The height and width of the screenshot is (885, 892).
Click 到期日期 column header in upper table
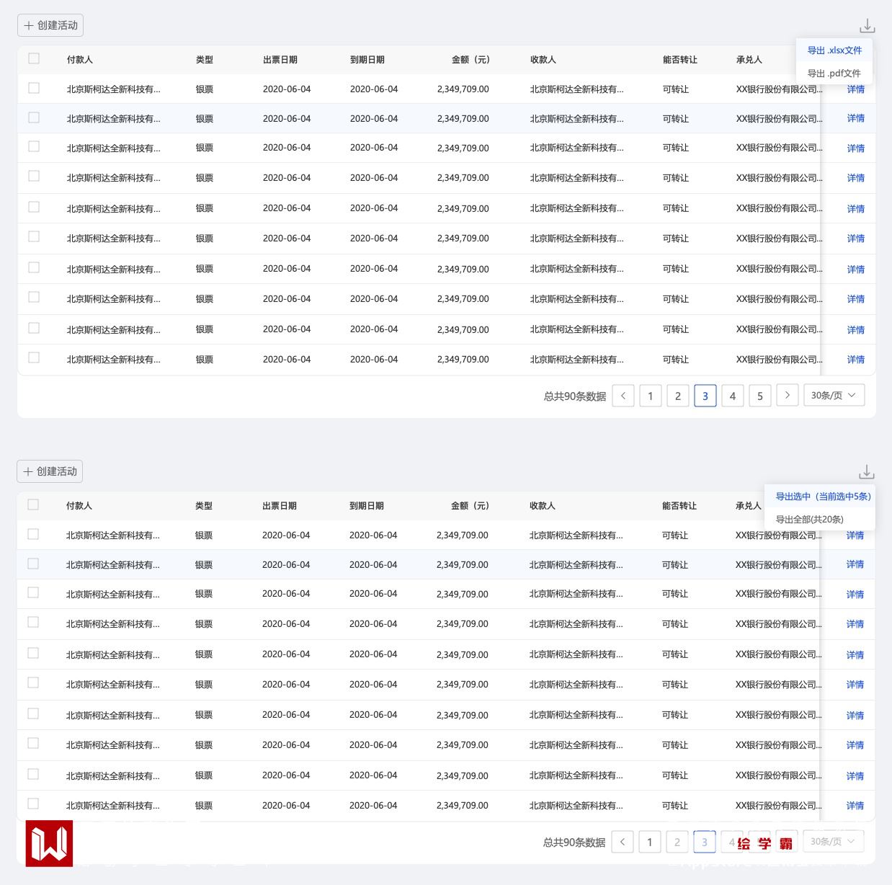367,60
